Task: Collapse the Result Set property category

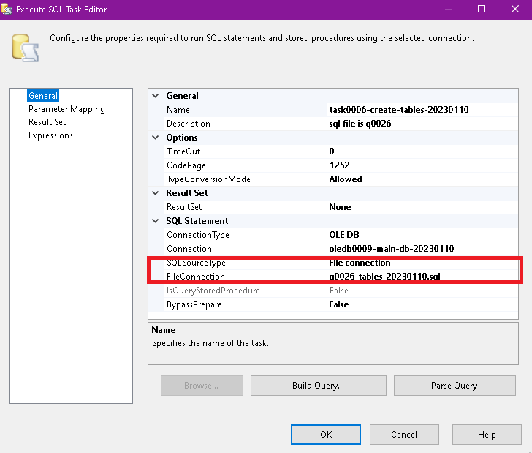Action: click(155, 193)
